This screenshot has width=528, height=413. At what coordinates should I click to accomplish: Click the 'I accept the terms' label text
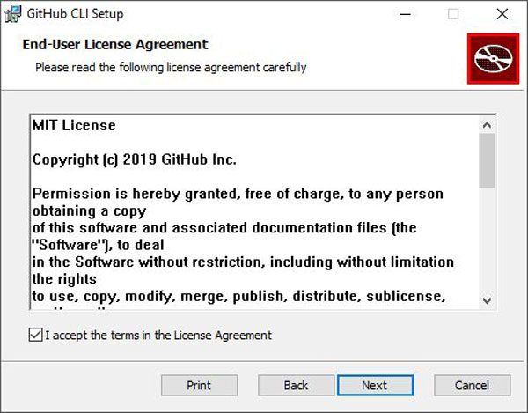[158, 336]
